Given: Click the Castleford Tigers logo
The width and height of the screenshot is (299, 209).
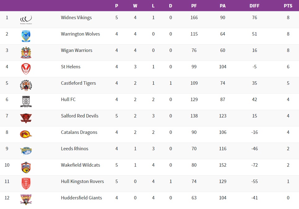Looking at the screenshot, I should [x=26, y=85].
